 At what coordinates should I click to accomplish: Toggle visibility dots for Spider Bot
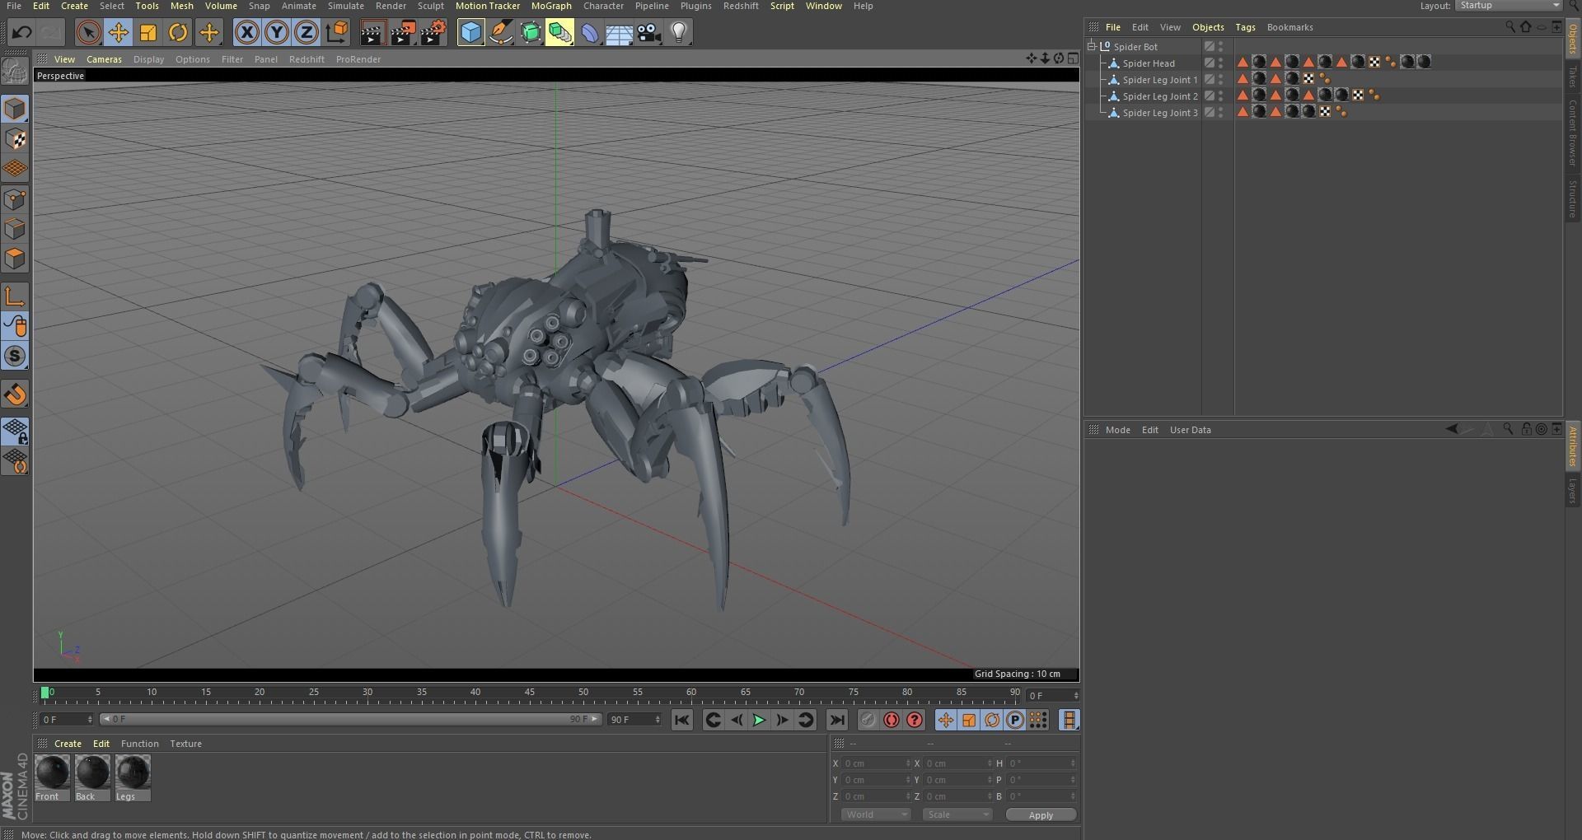click(x=1221, y=46)
